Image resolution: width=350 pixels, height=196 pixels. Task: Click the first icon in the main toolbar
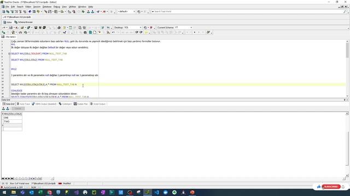coord(4,11)
